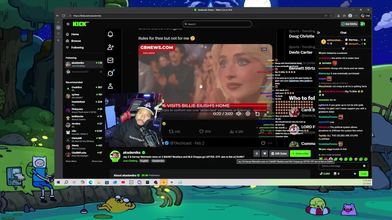The image size is (392, 220).
Task: Click the Kick search field
Action: [x=217, y=24]
